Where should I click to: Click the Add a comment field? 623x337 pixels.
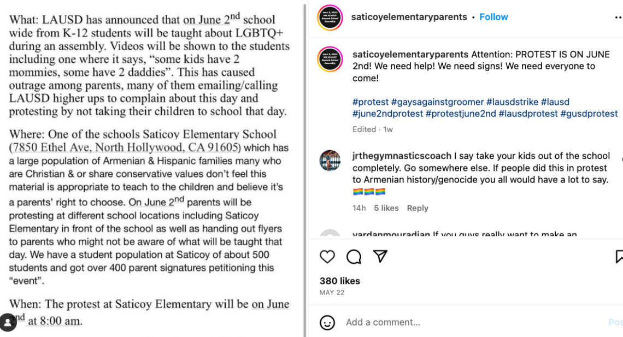tap(383, 322)
